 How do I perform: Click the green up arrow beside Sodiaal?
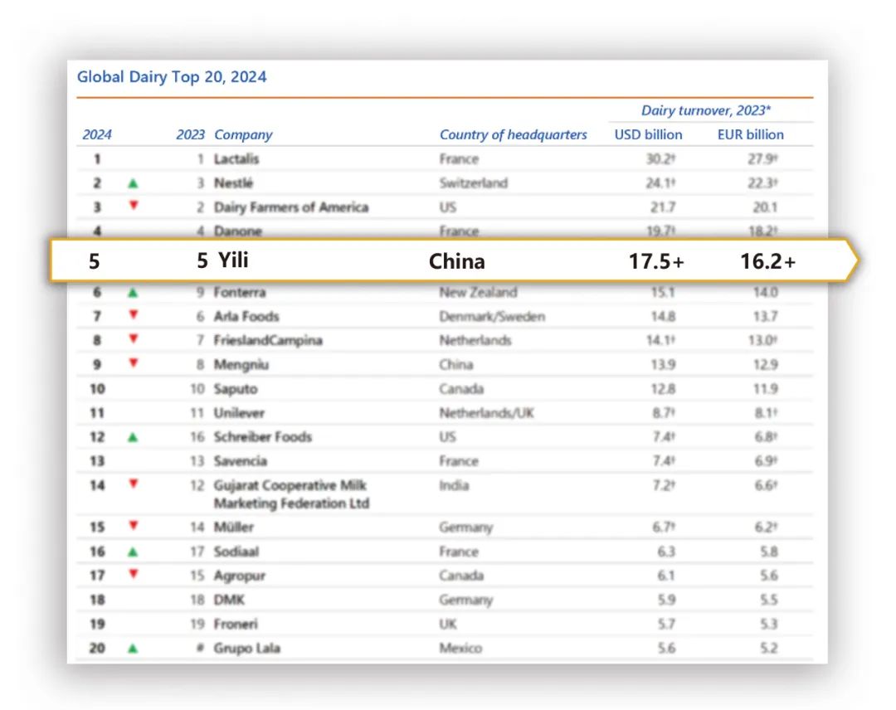(133, 552)
